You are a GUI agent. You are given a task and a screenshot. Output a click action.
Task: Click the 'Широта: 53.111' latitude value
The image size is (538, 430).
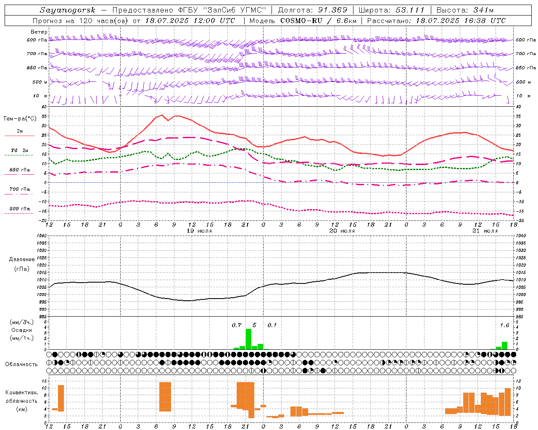[x=392, y=10]
